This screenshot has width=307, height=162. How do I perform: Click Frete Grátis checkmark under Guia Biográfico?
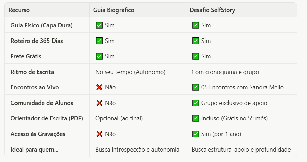click(x=99, y=56)
